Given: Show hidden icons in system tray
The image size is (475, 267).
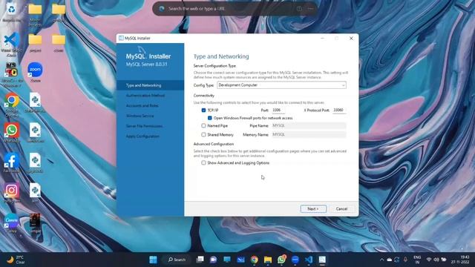Looking at the screenshot, I should pos(381,260).
